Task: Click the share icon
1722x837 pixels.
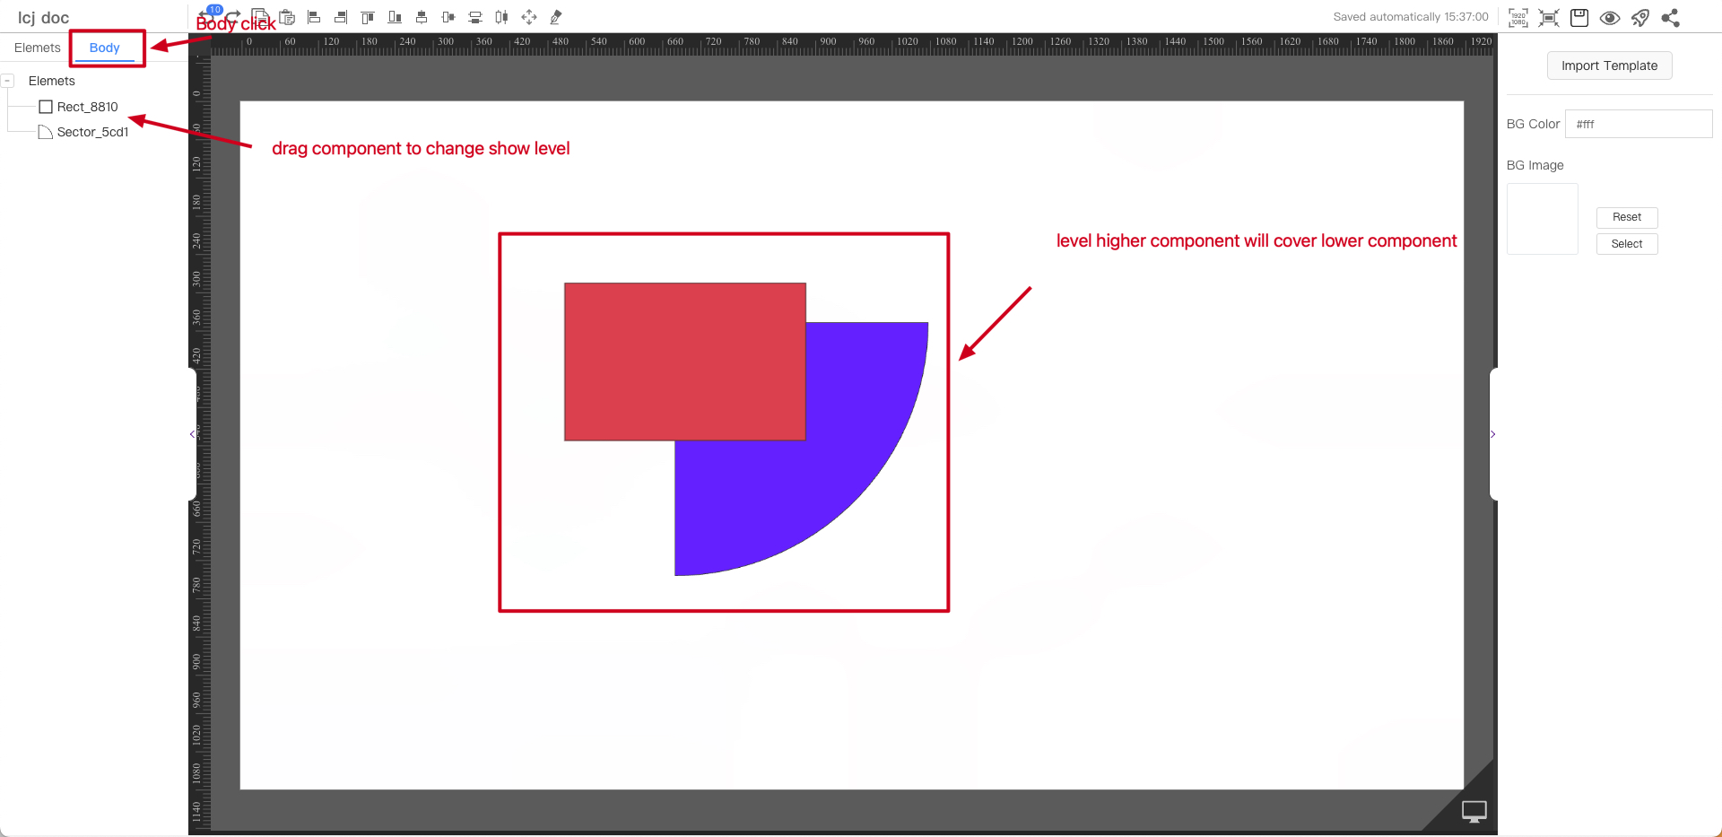Action: pos(1671,18)
